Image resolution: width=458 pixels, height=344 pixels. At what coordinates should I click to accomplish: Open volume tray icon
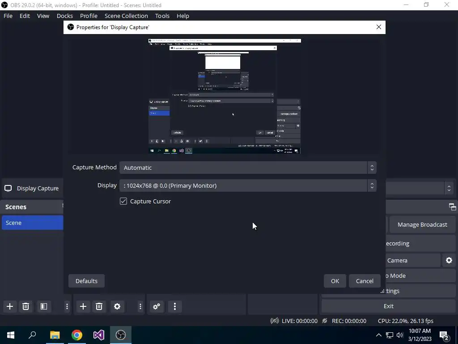pos(400,335)
